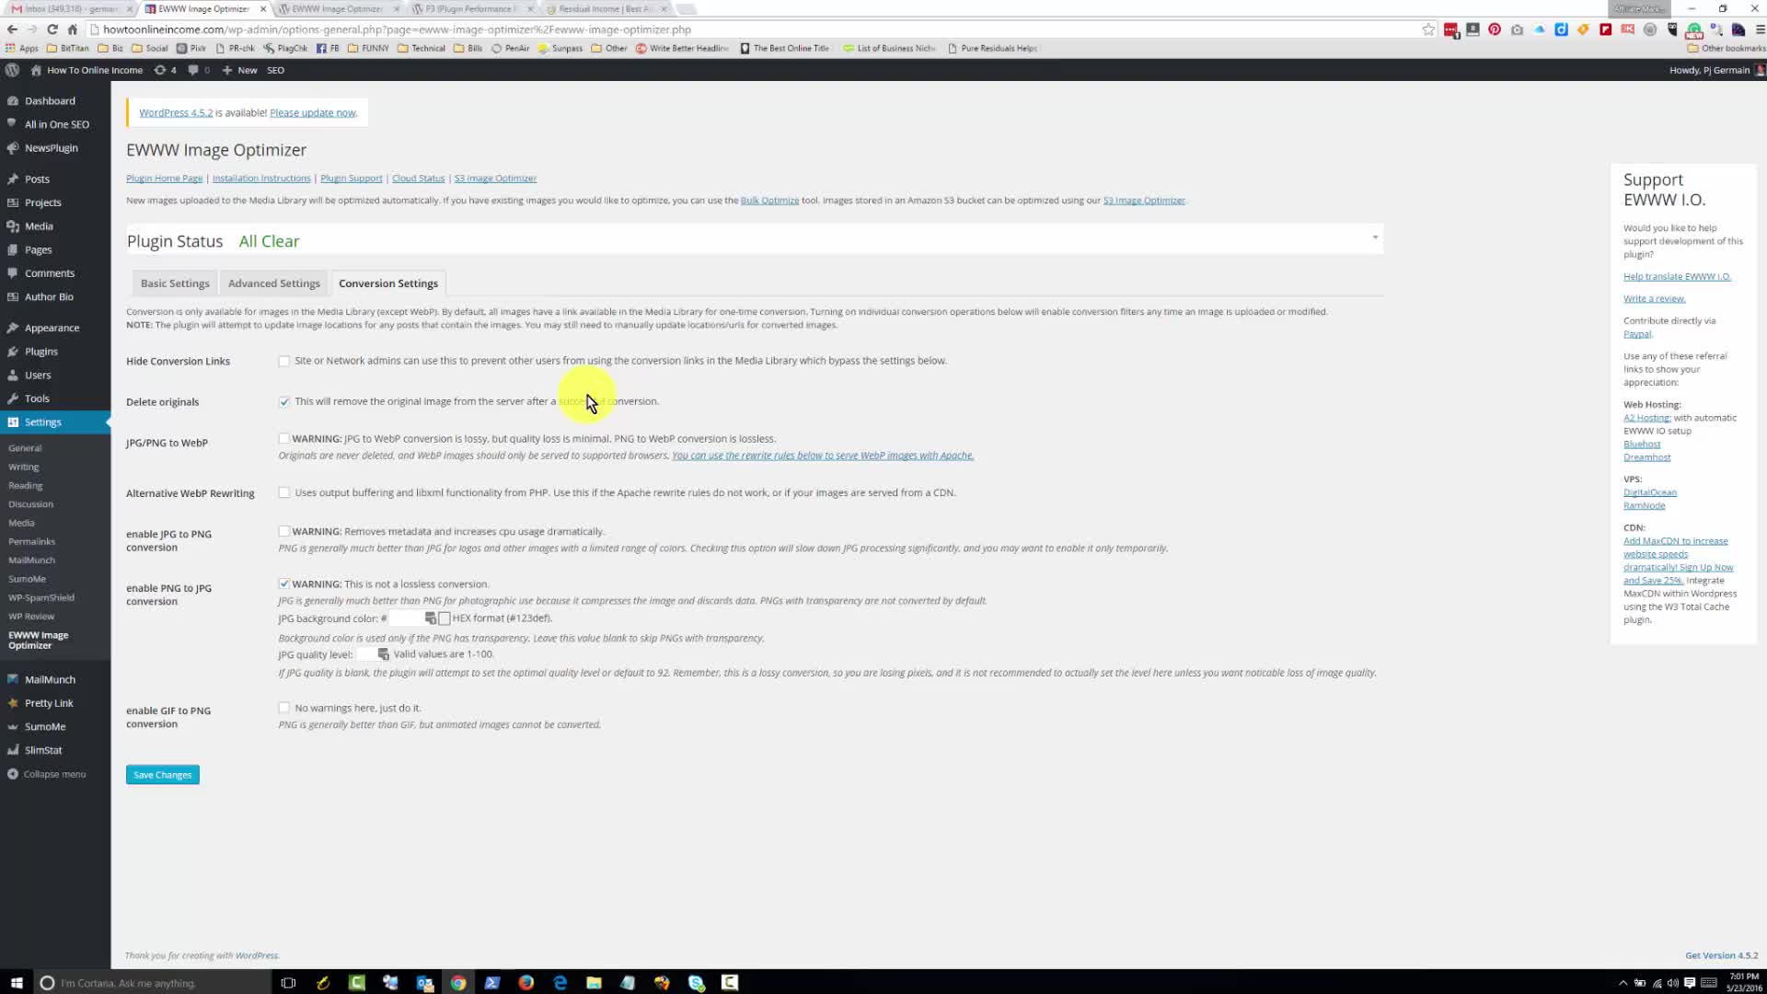Open Technical bookmarks folder
The width and height of the screenshot is (1767, 994).
pyautogui.click(x=422, y=48)
